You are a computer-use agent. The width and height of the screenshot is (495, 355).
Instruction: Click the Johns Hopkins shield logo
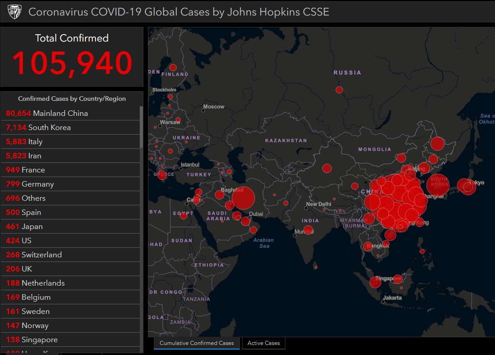tap(15, 12)
